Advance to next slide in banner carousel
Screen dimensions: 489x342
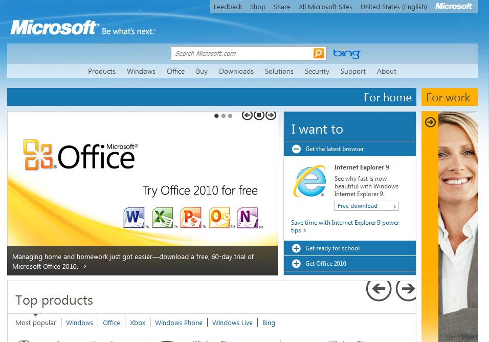pos(271,115)
